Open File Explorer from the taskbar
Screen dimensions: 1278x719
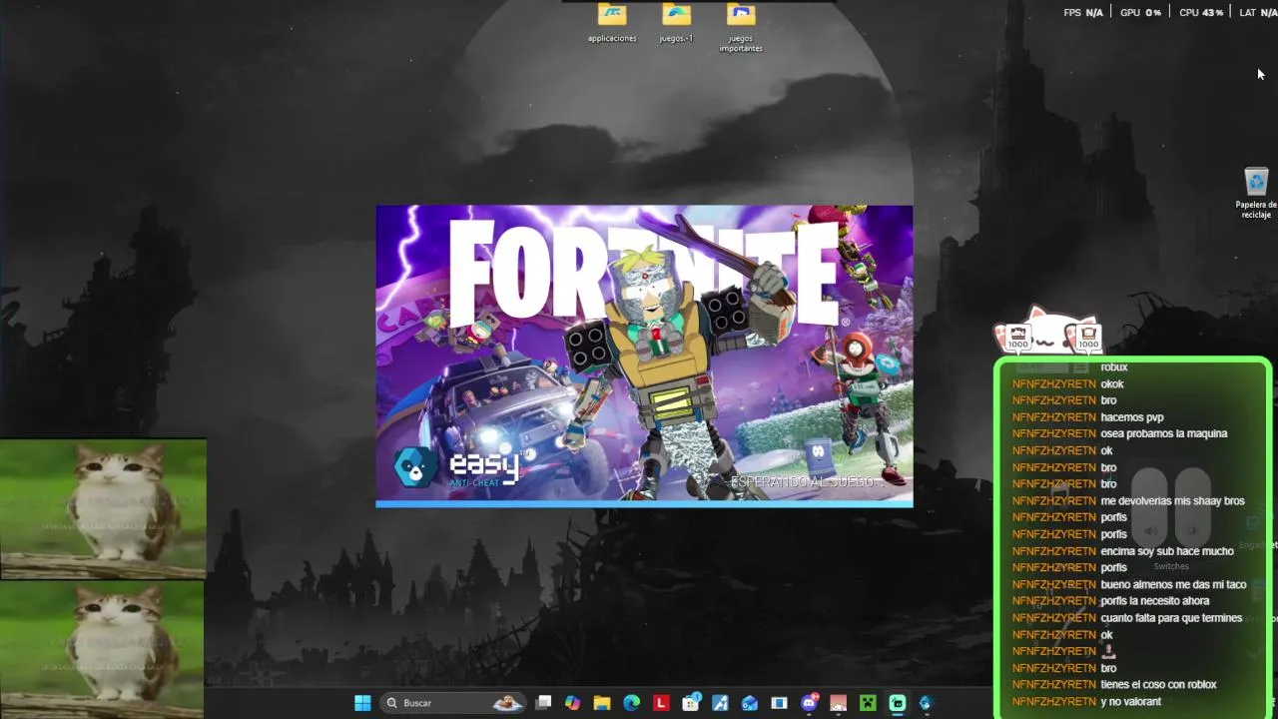[602, 703]
